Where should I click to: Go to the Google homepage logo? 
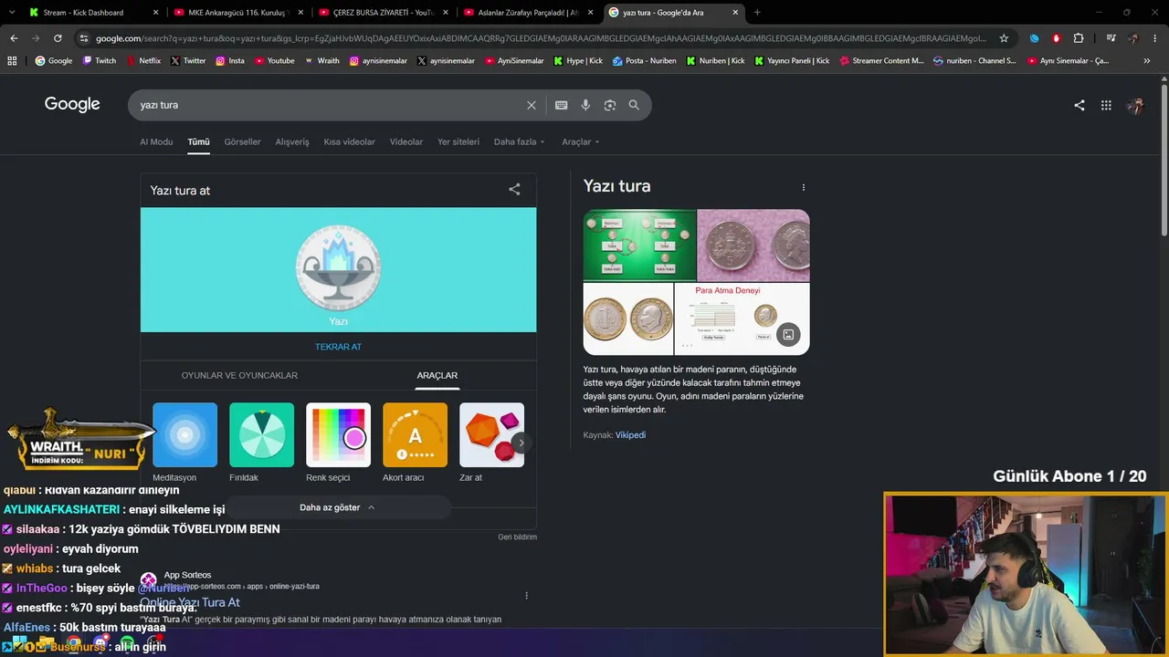(x=72, y=104)
